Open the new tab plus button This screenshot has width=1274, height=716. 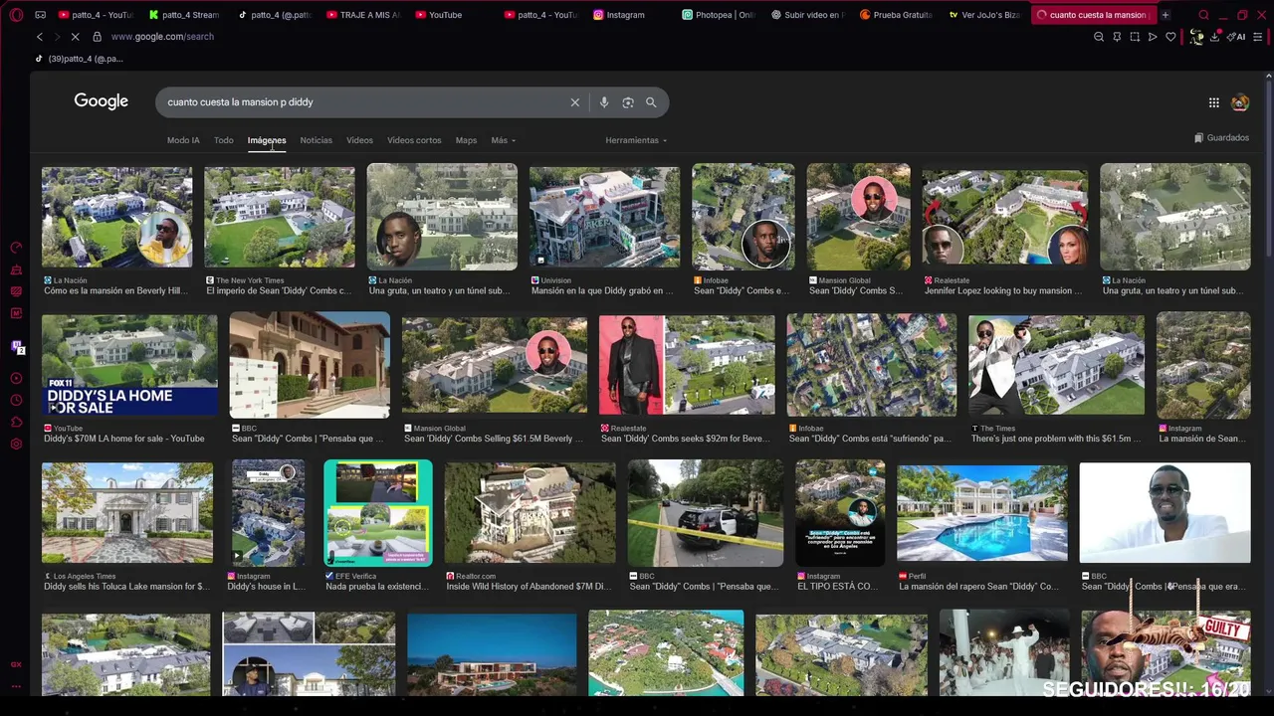coord(1165,15)
